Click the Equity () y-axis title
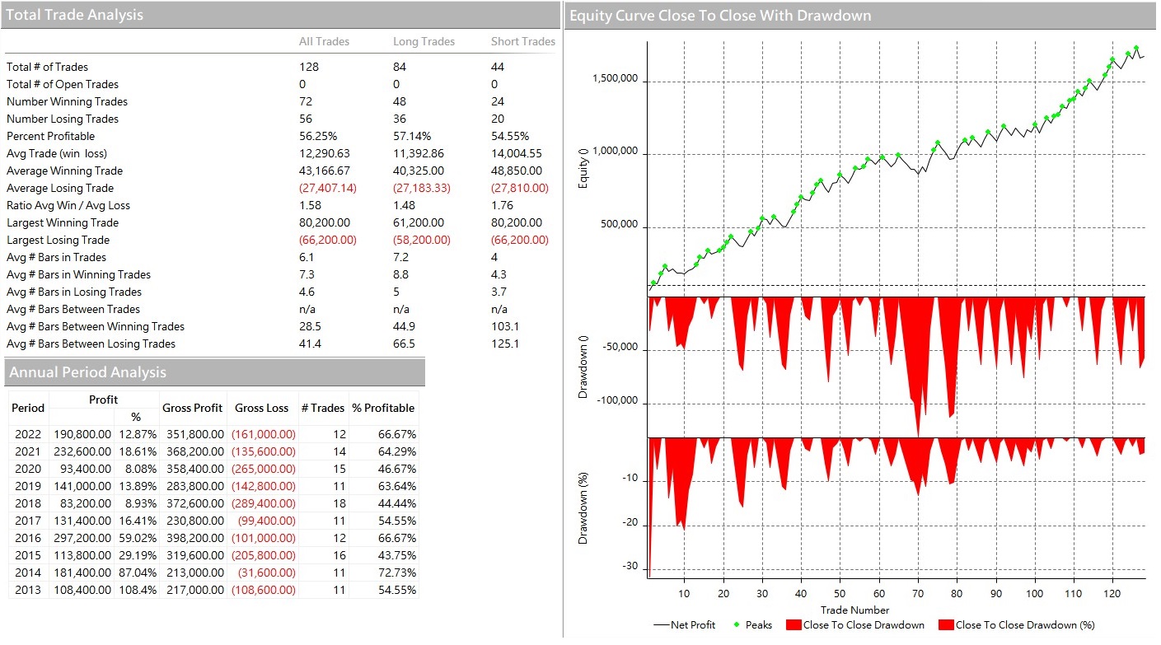1161x645 pixels. click(584, 169)
